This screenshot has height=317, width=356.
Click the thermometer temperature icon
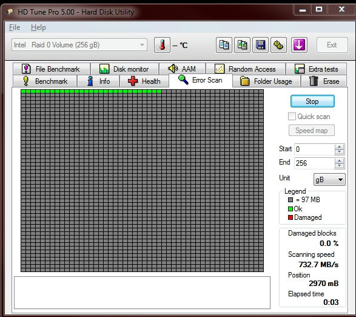point(162,45)
